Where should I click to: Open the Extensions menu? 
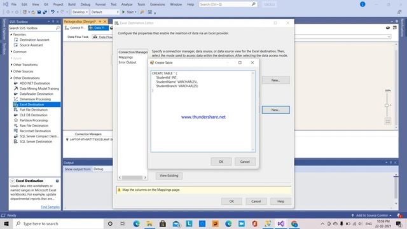(157, 4)
